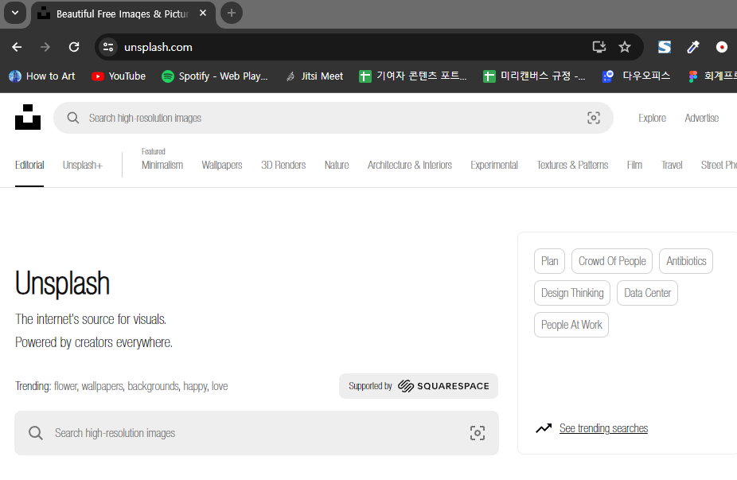The height and width of the screenshot is (480, 737).
Task: View site information icon in address bar
Action: click(108, 47)
